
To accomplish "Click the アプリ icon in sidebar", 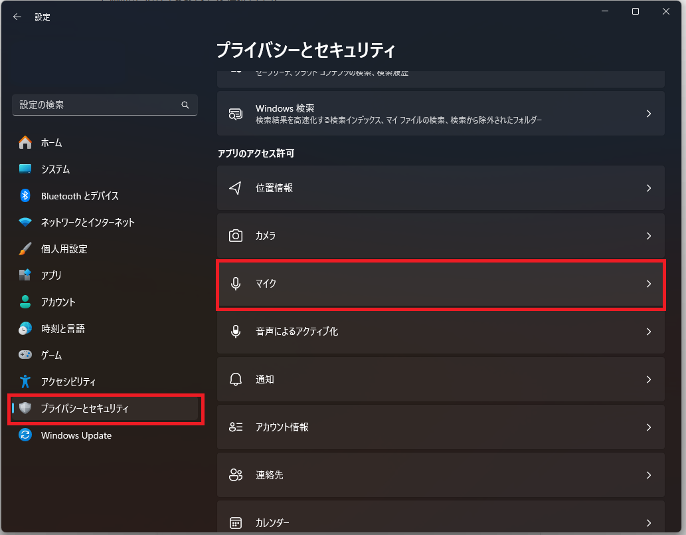I will click(25, 275).
